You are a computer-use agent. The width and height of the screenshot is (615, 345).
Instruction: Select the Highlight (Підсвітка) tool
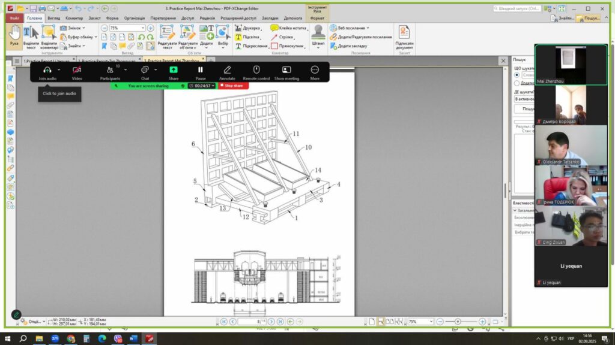(248, 37)
